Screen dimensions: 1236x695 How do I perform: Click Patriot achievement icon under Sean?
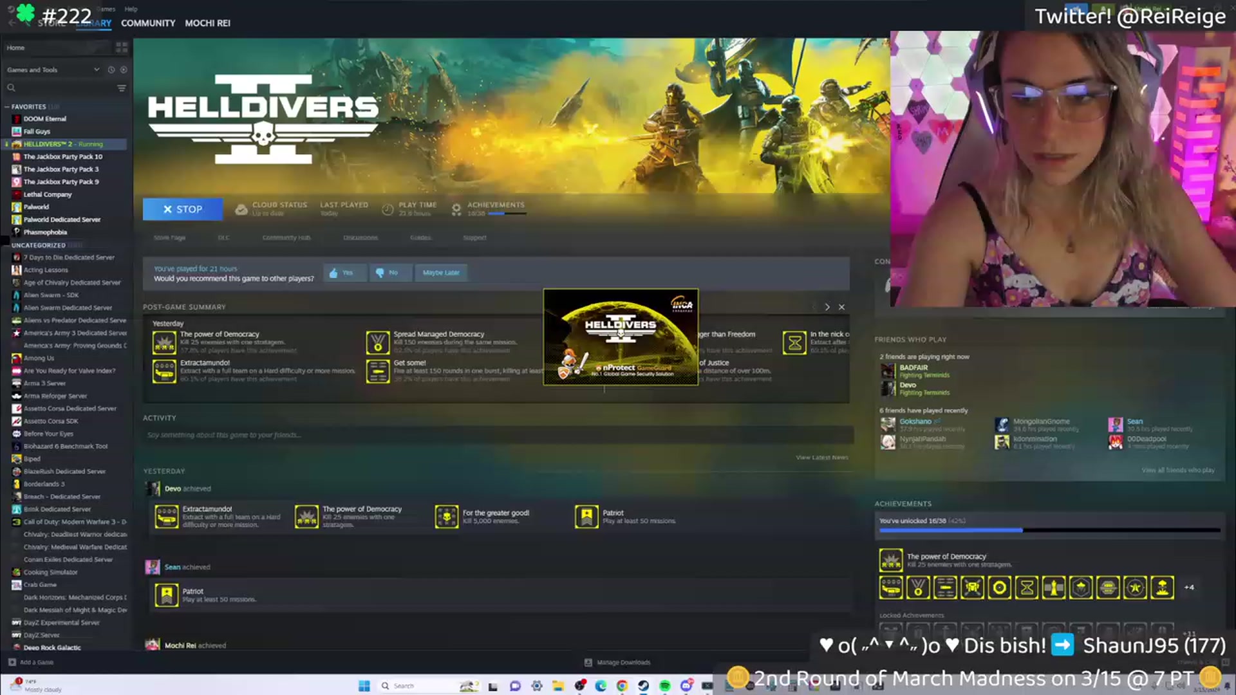[x=167, y=595]
